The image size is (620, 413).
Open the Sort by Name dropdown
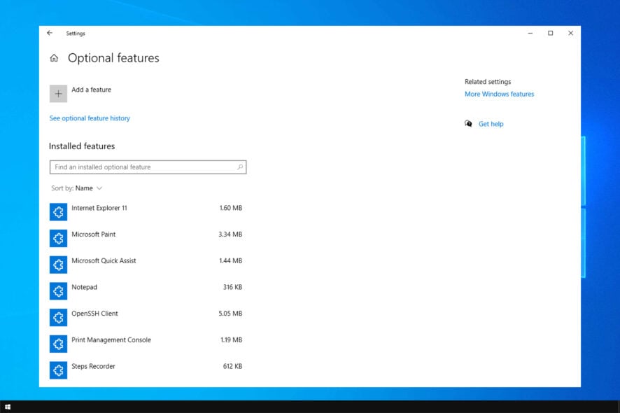point(77,188)
